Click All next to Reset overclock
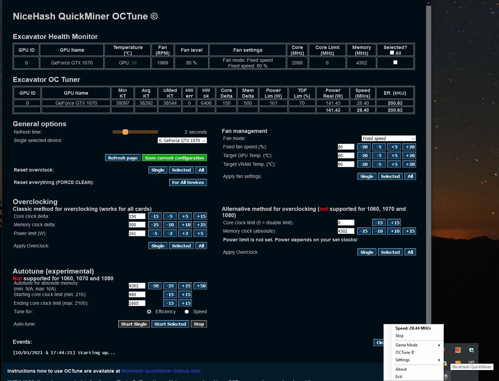The width and height of the screenshot is (499, 381). tap(201, 170)
